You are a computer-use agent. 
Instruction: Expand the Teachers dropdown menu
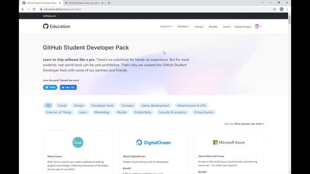[x=183, y=27]
